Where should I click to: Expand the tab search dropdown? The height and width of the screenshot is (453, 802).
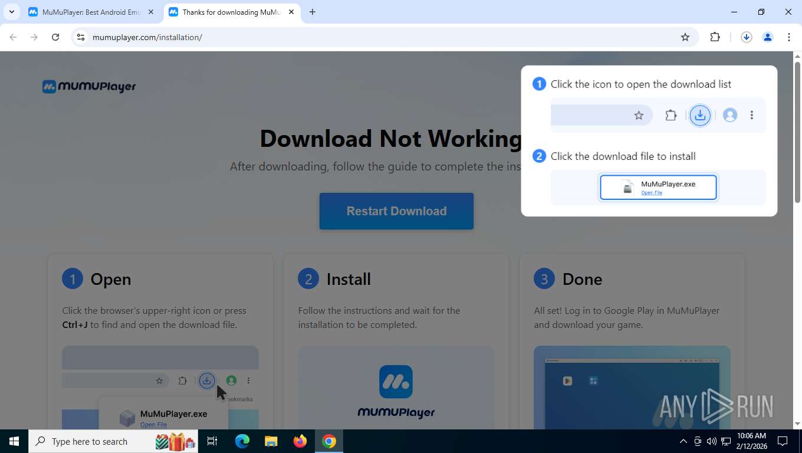pos(11,12)
